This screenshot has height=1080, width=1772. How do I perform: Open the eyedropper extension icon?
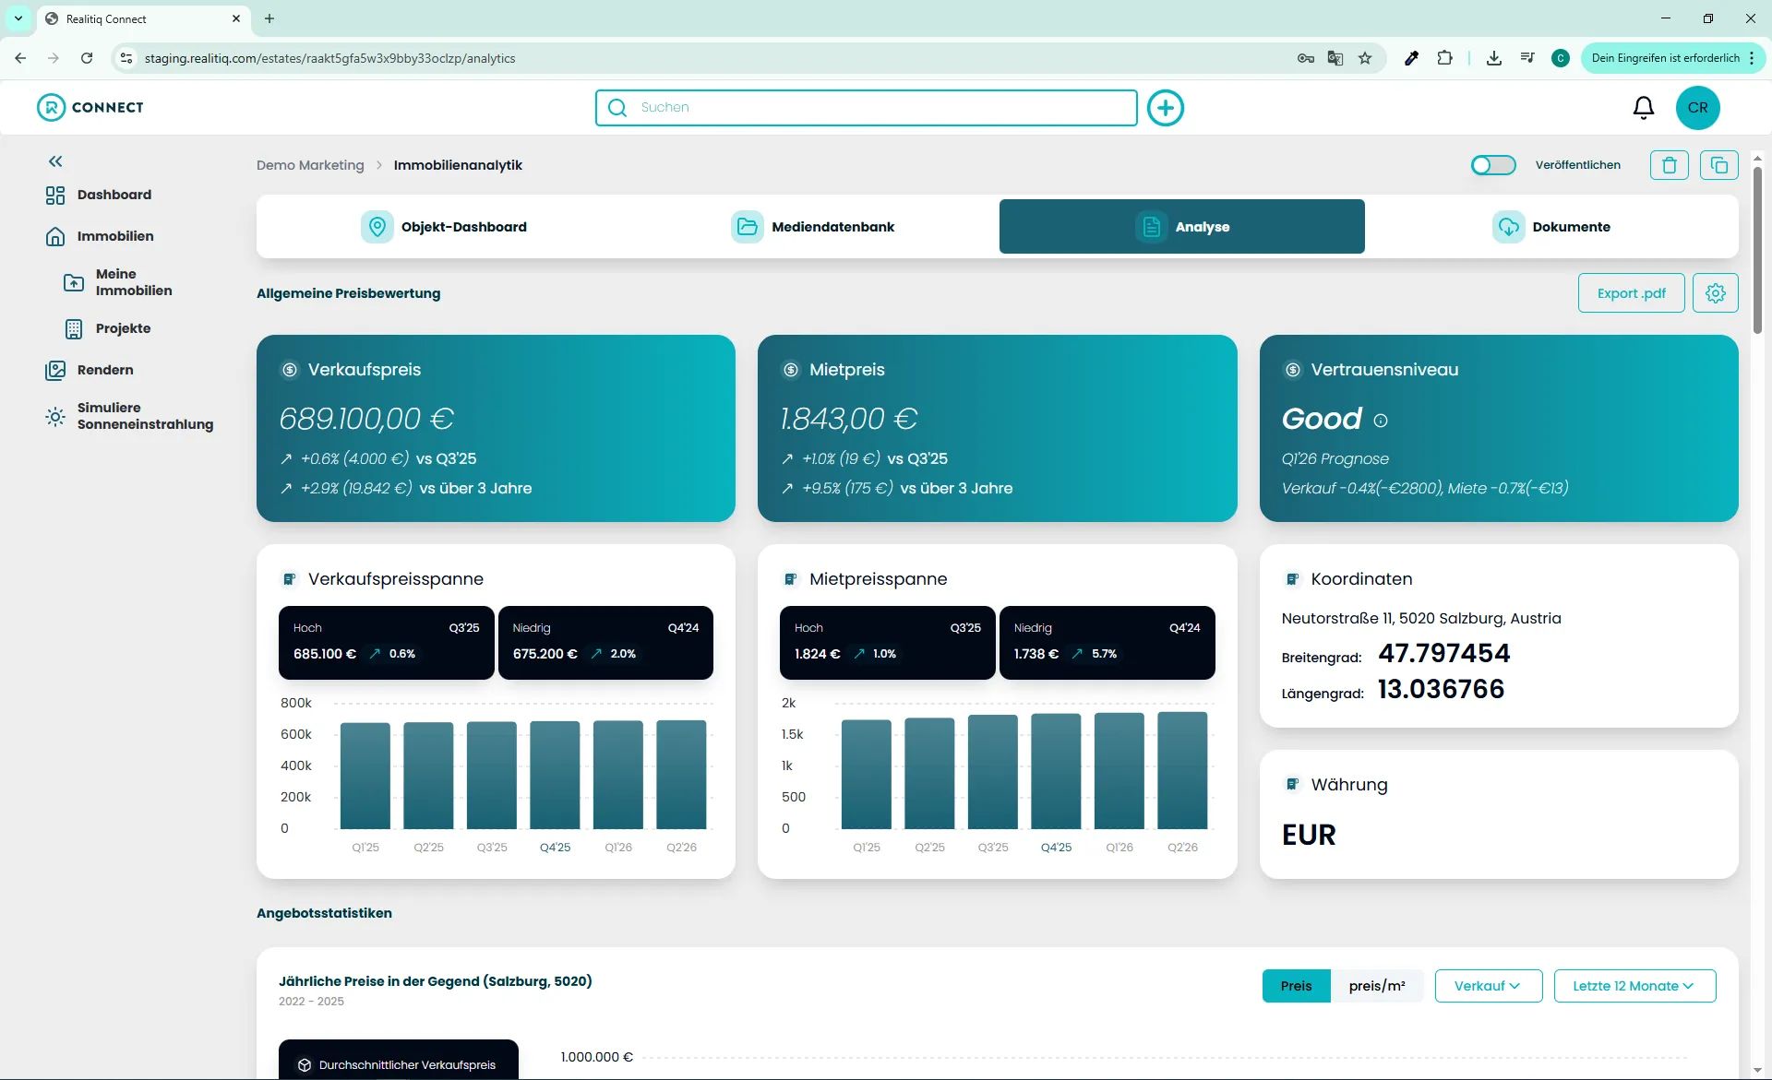[1411, 58]
